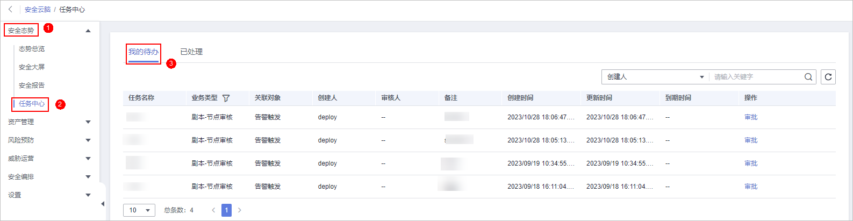Viewport: 853px width, 221px height.
Task: Go to next page arrow
Action: tap(240, 210)
